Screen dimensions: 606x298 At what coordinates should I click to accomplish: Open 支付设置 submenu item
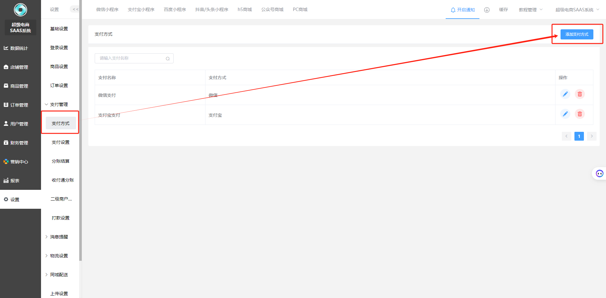tap(61, 142)
